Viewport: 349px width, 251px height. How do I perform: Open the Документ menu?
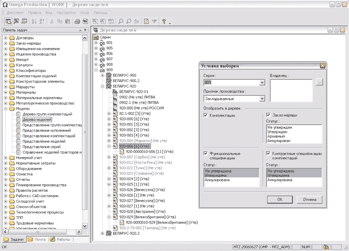[15, 12]
